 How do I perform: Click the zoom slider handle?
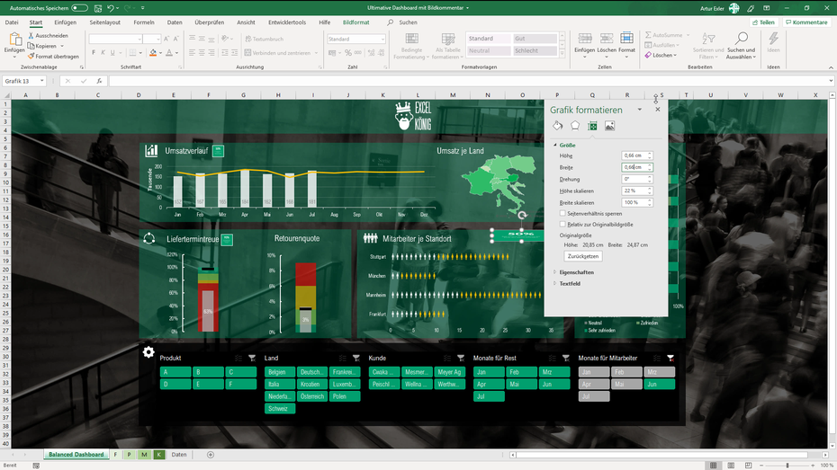[787, 466]
